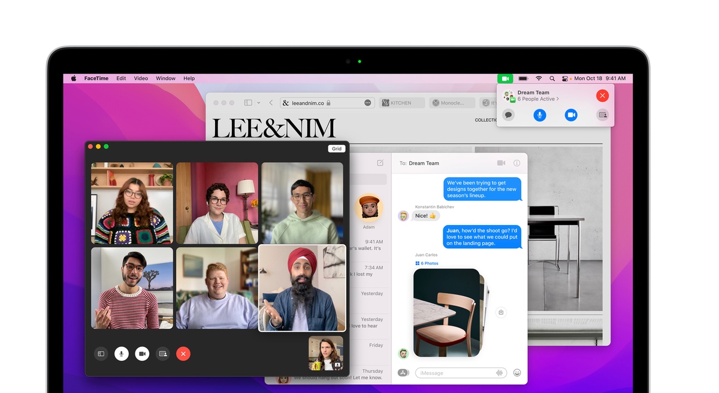Open the Help menu
The width and height of the screenshot is (719, 393).
pyautogui.click(x=189, y=78)
